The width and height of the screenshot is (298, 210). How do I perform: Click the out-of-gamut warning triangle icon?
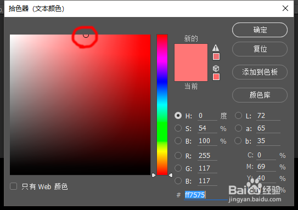tap(216, 48)
